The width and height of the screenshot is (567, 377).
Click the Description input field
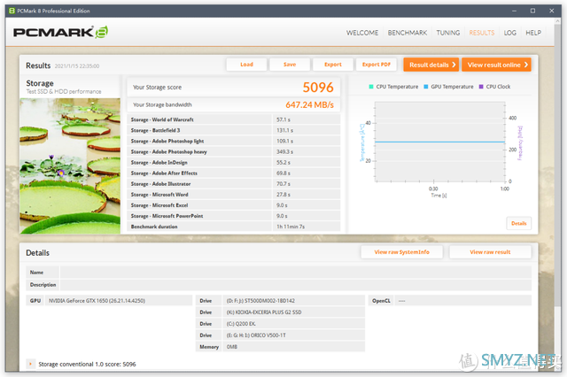[x=295, y=285]
